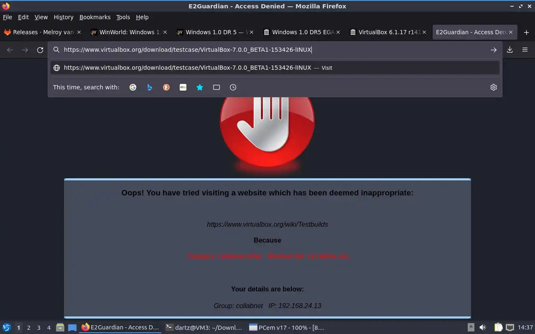Open the Downloads panel
This screenshot has width=535, height=334.
510,50
